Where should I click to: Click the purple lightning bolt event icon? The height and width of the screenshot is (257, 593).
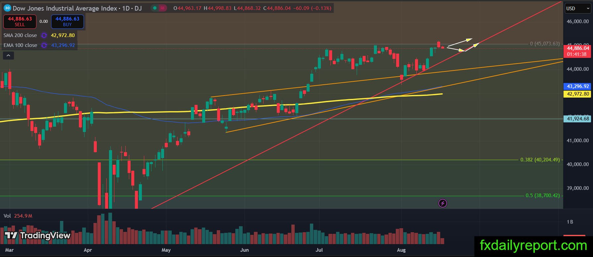pyautogui.click(x=443, y=203)
